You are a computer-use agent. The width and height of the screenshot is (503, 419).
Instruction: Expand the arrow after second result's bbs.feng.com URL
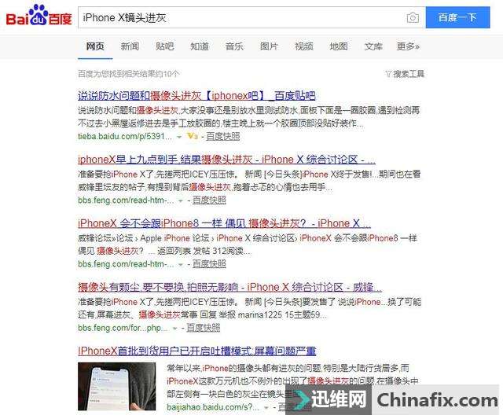(181, 200)
